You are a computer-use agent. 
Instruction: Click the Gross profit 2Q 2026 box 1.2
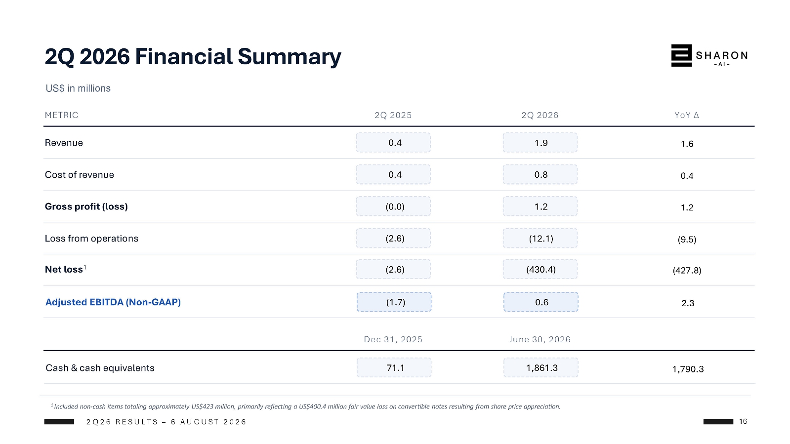click(x=540, y=206)
